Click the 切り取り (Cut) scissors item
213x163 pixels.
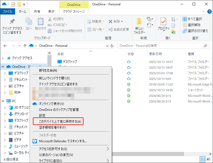(56, 19)
